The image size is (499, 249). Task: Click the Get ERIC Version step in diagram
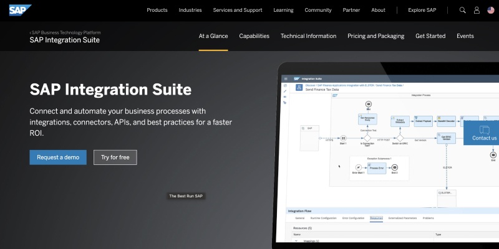pos(446,138)
